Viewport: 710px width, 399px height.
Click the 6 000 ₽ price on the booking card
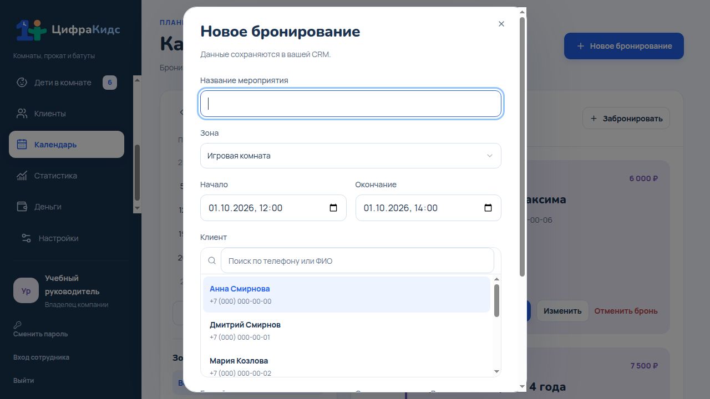(x=643, y=178)
